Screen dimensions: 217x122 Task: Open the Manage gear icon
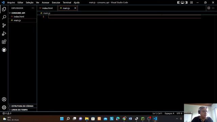click(4, 107)
